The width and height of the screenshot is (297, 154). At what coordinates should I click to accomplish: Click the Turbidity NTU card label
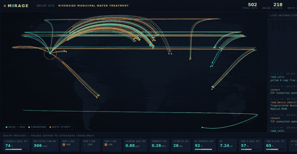click(159, 141)
